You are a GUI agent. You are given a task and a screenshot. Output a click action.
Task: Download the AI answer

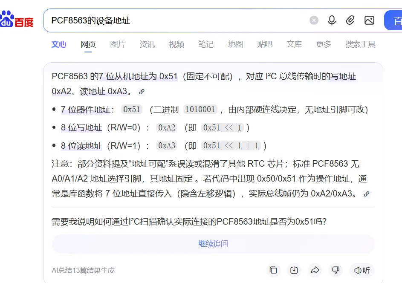pos(294,270)
